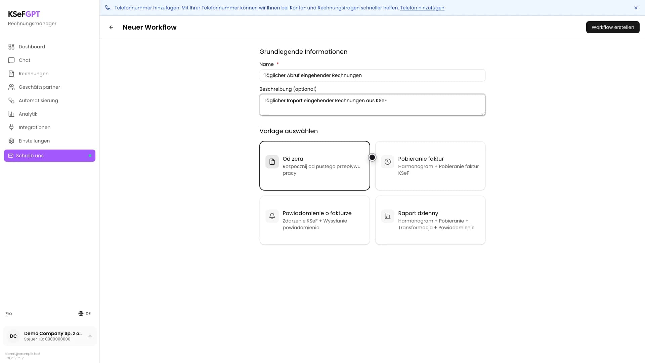Click the Rechnungsmanager subtitle
The width and height of the screenshot is (645, 363).
pos(32,24)
